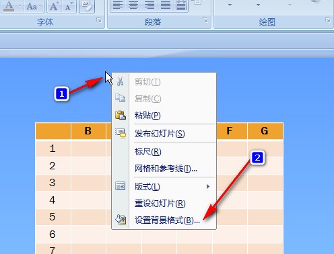The image size is (334, 254).
Task: Open font color dropdown arrow
Action: click(x=20, y=6)
